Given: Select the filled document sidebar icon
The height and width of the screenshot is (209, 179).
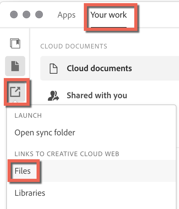Looking at the screenshot, I should (x=15, y=66).
